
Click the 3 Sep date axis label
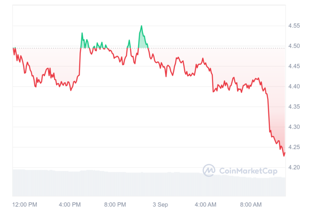(x=160, y=204)
